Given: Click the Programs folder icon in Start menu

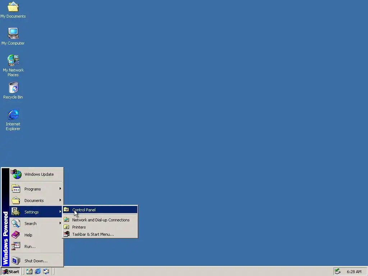Looking at the screenshot, I should pyautogui.click(x=16, y=189).
